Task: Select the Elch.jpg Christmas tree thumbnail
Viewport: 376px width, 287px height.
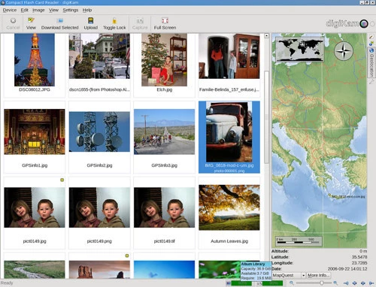Action: 164,60
